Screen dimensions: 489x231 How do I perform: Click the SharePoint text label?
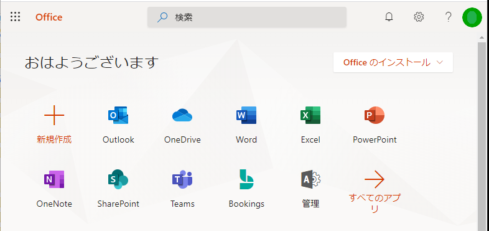[x=118, y=204]
